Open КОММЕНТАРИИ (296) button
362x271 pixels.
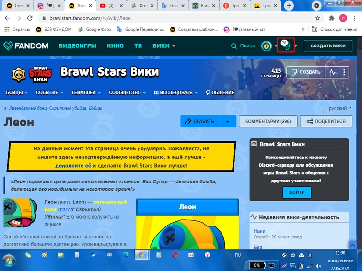[x=268, y=121]
